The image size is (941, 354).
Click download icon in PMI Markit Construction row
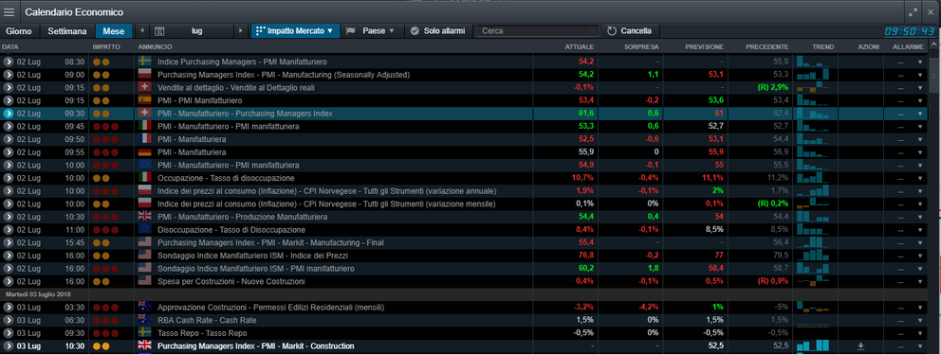coord(860,346)
